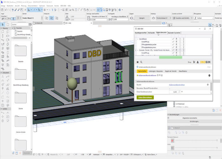This screenshot has height=159, width=222.
Task: Select the Arrow selection tool
Action: pyautogui.click(x=3, y=24)
